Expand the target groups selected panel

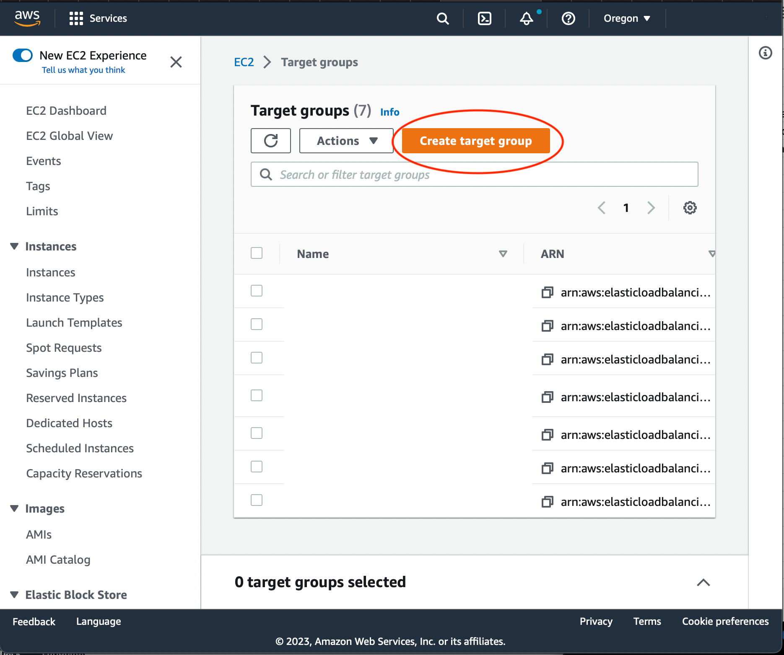pyautogui.click(x=704, y=582)
